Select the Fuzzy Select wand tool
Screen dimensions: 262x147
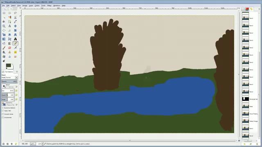[4, 17]
